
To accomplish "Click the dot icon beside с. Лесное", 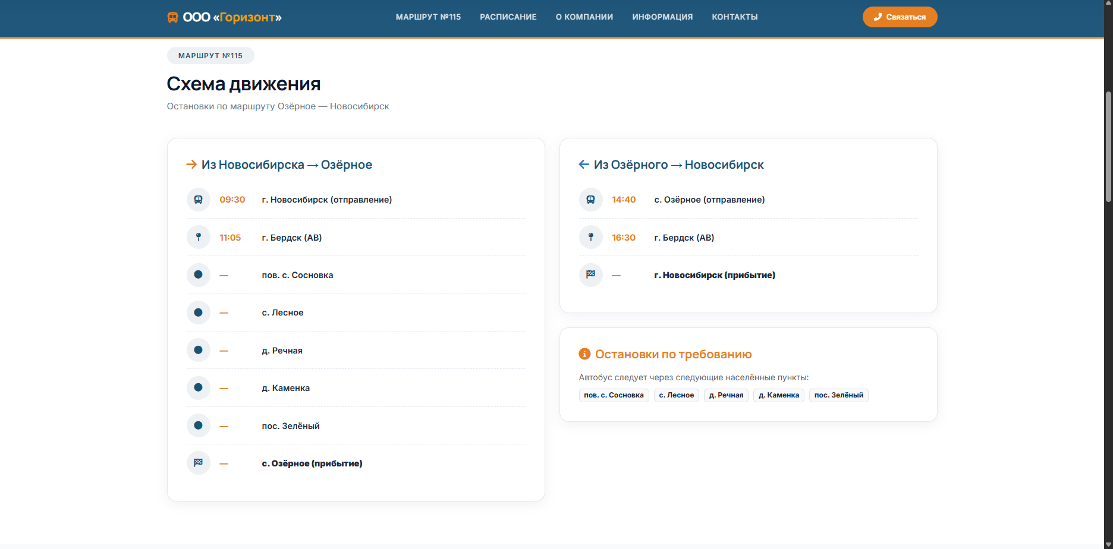I will pos(199,313).
